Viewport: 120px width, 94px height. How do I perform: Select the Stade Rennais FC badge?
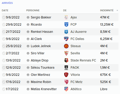(66, 60)
